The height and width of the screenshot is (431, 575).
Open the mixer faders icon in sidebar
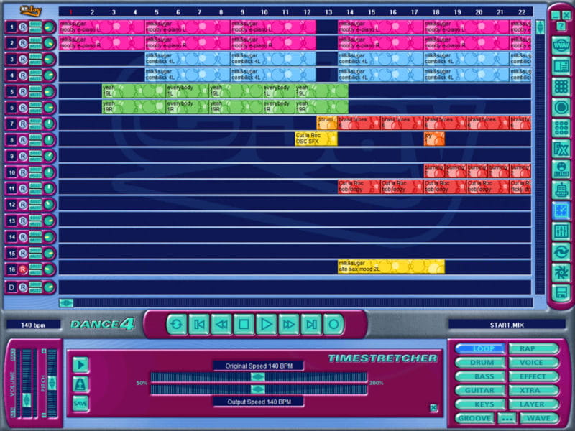click(561, 231)
